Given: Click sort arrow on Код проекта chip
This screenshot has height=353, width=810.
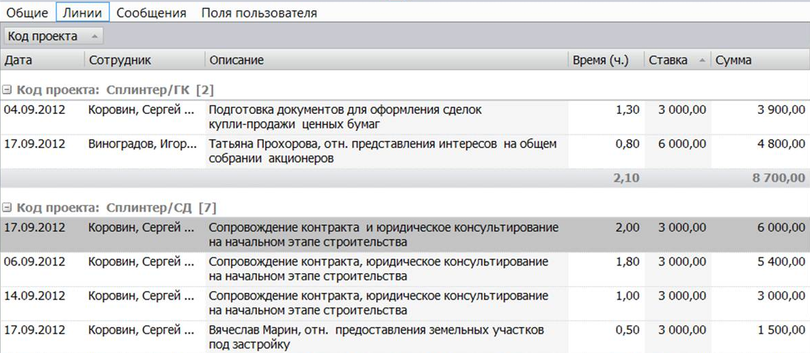Looking at the screenshot, I should [x=94, y=36].
